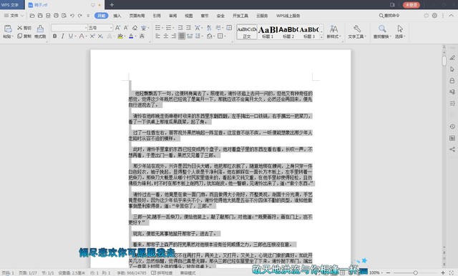Image resolution: width=458 pixels, height=276 pixels.
Task: Click the Subscript icon
Action: coord(100,36)
